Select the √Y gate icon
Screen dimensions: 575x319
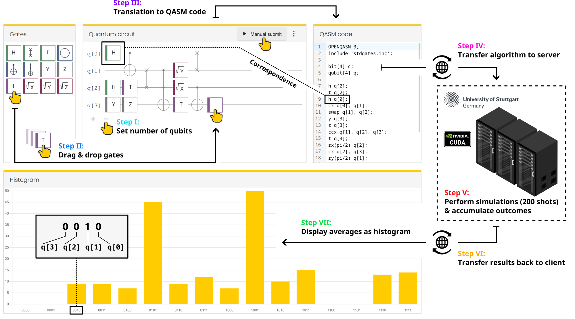tap(48, 86)
